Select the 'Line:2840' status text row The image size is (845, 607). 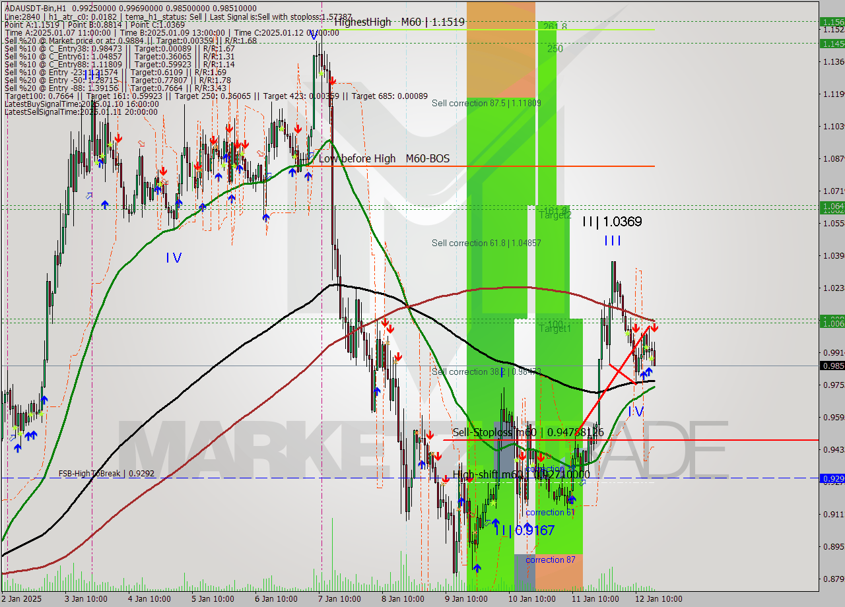pyautogui.click(x=178, y=16)
